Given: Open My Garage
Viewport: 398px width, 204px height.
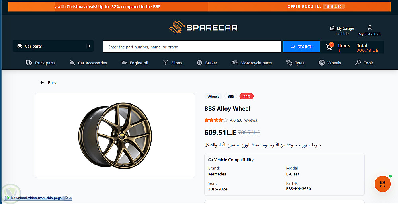Looking at the screenshot, I should click(342, 28).
